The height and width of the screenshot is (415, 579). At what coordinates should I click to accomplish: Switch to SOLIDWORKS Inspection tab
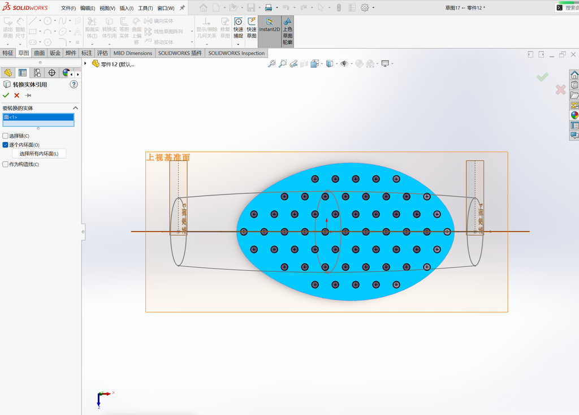tap(236, 53)
